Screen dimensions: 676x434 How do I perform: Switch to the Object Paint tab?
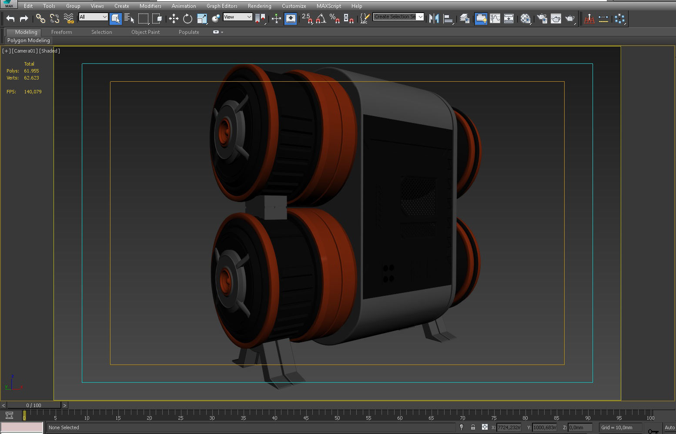(146, 32)
